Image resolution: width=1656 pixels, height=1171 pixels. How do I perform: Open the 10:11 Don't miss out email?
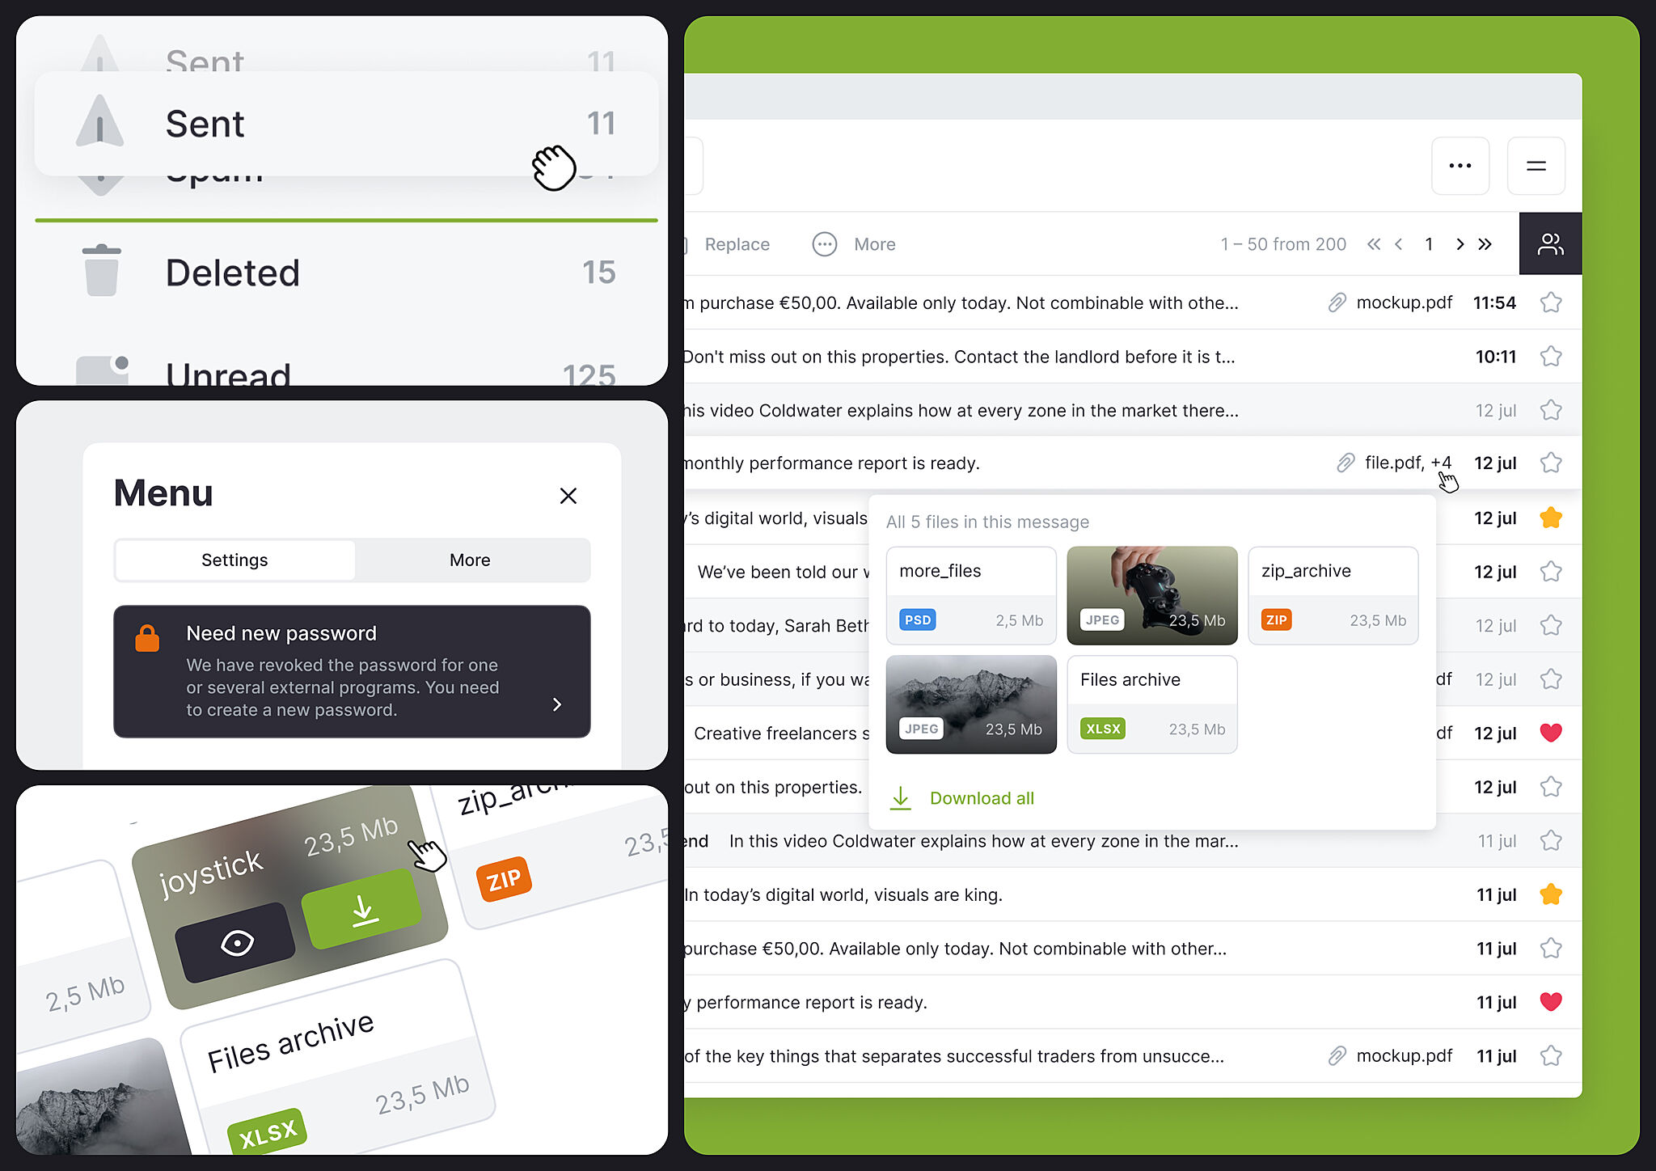click(1132, 357)
